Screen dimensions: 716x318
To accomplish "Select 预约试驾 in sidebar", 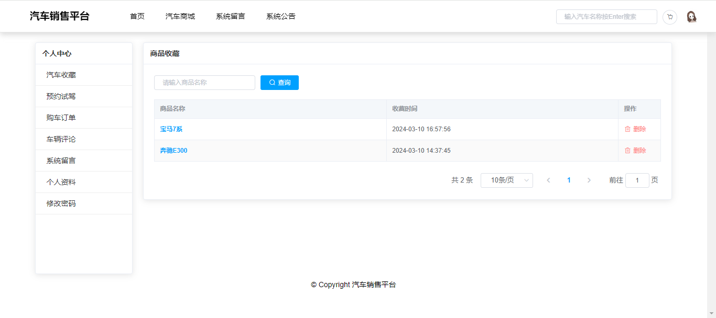I will [x=61, y=96].
